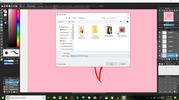Hide Layer3 visibility
Image resolution: width=179 pixels, height=100 pixels.
160,46
